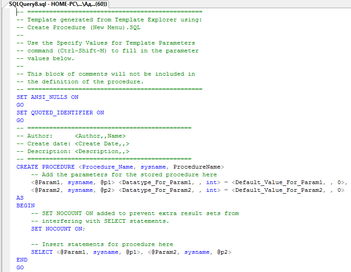Click the final 'GO' at the script end

point(20,267)
